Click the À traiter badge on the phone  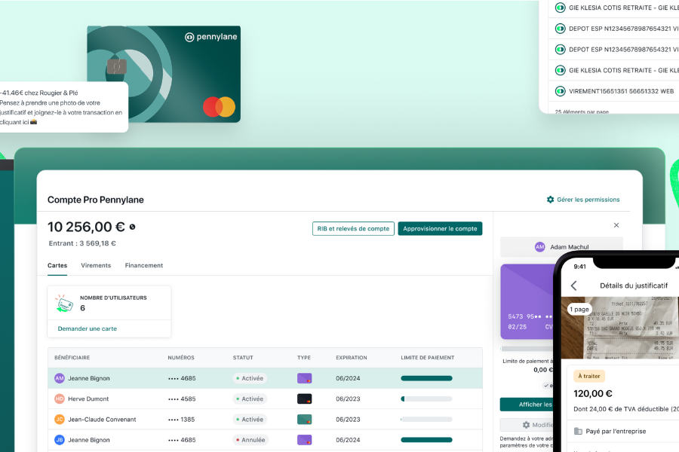[589, 376]
